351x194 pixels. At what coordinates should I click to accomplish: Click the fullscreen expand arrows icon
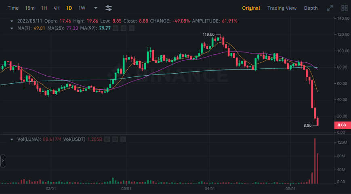pyautogui.click(x=330, y=8)
